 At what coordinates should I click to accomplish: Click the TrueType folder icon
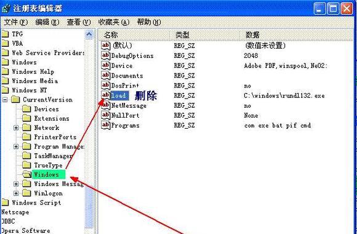tap(27, 165)
